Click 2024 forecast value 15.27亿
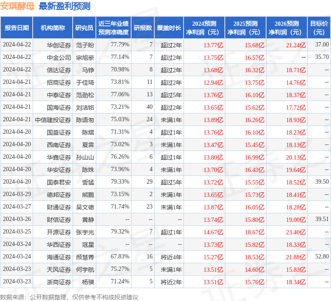 pyautogui.click(x=213, y=257)
